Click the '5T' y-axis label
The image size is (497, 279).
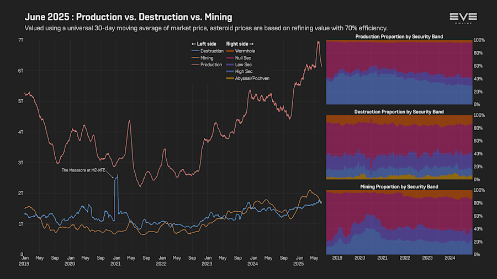click(x=21, y=101)
